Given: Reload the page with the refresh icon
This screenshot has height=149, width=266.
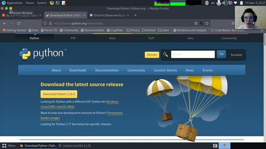Looking at the screenshot, I should click(x=19, y=24).
